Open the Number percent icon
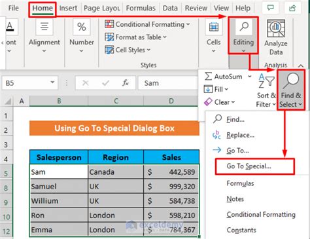Viewport: 310px width, 239px height. coord(82,27)
